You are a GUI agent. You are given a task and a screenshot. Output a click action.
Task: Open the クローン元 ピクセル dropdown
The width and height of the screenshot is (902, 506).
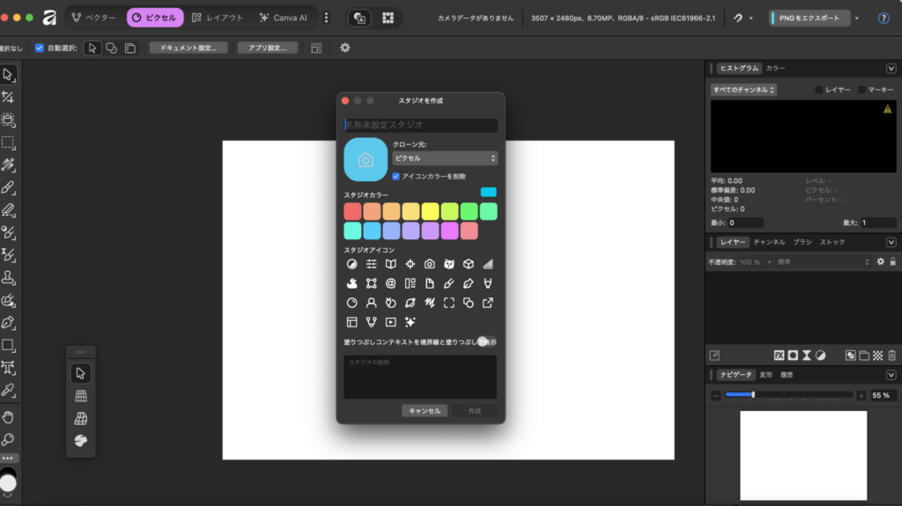445,158
